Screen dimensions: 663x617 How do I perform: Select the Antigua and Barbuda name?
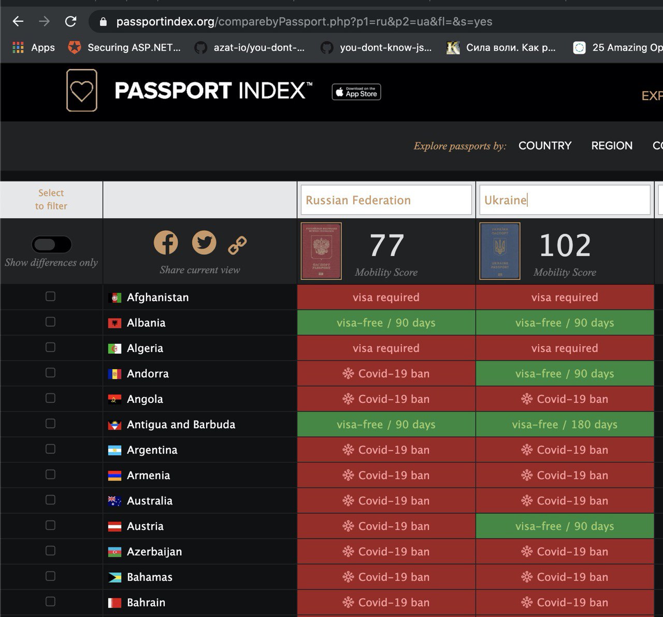click(181, 425)
